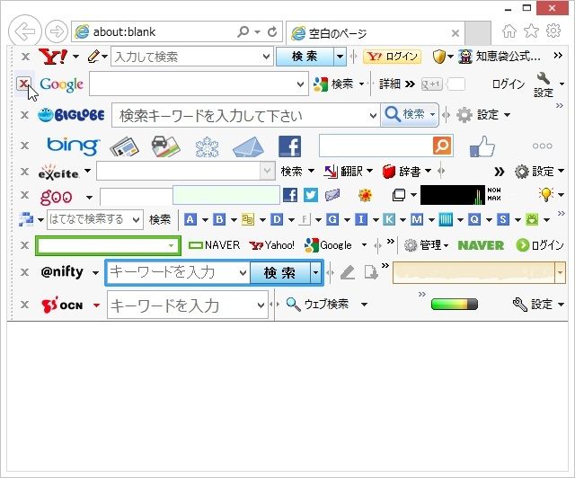Click the goo toolbar Facebook icon
The height and width of the screenshot is (478, 575).
pyautogui.click(x=290, y=195)
